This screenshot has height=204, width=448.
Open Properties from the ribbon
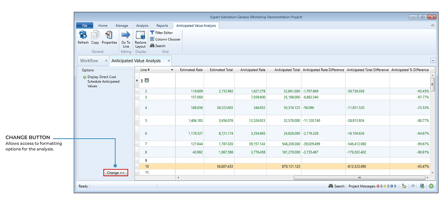109,35
